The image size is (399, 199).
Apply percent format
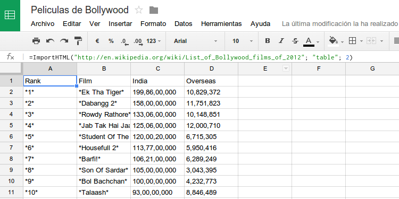click(x=111, y=41)
